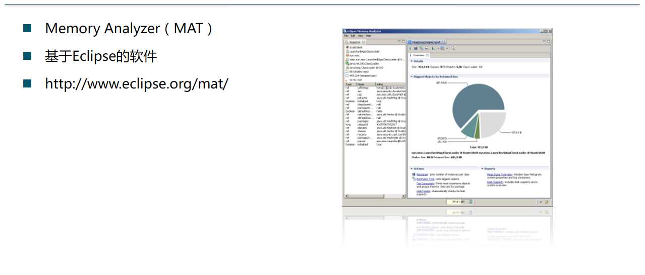
Task: Select the Inspector view tab
Action: point(355,42)
